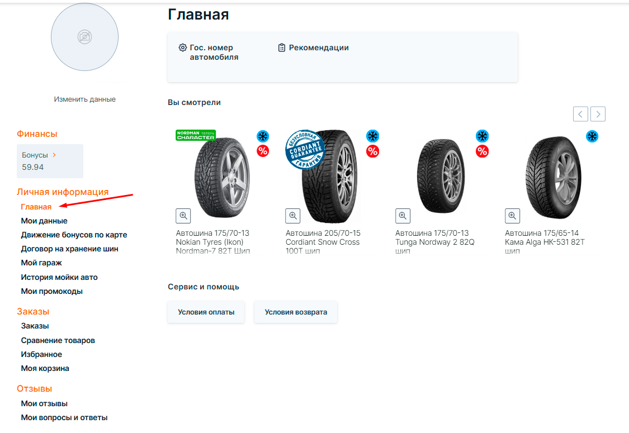Switch to the Рекомендации tab

point(318,48)
